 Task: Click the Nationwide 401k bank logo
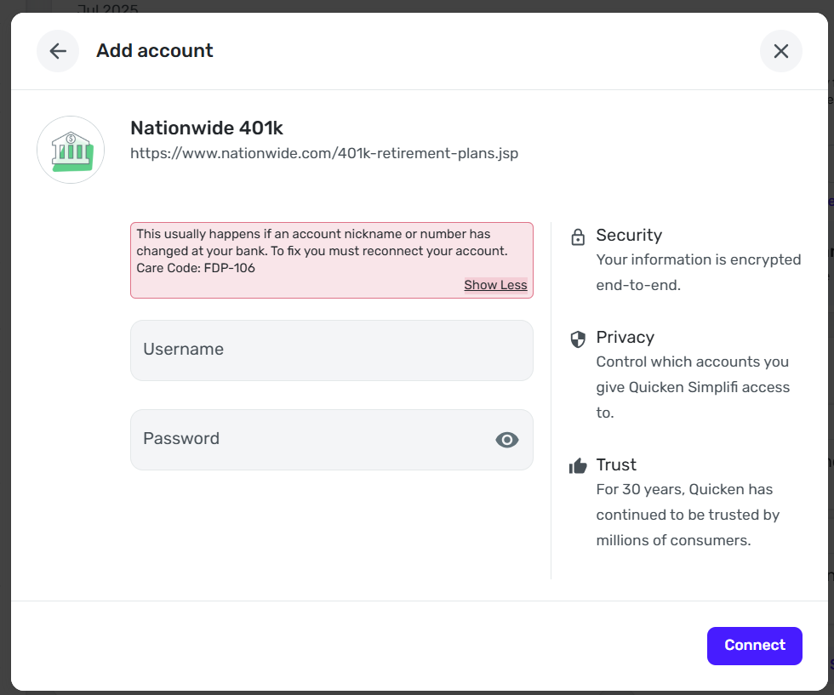pos(71,150)
